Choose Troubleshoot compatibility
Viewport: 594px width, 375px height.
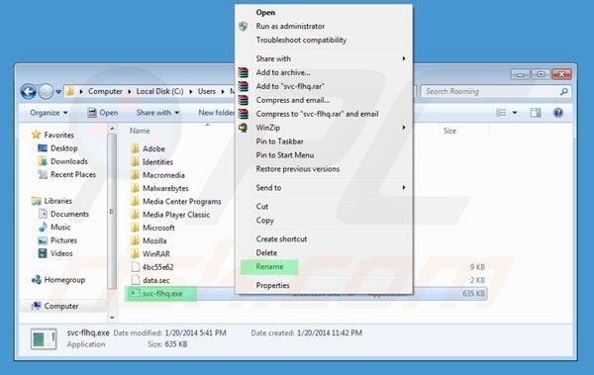(x=301, y=40)
